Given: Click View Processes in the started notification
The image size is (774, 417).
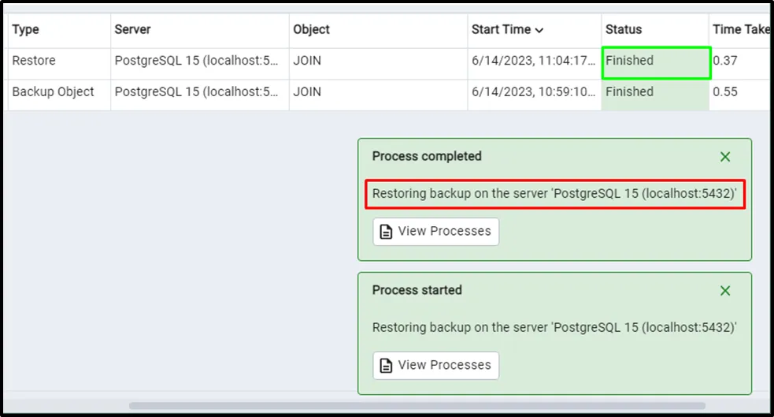Looking at the screenshot, I should [x=435, y=365].
